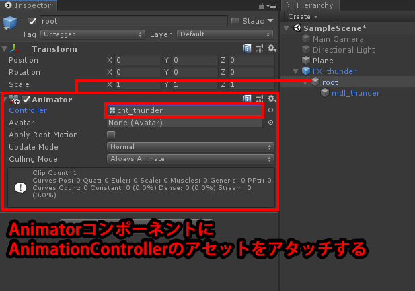Viewport: 415px width, 291px height.
Task: Open object picker for Avatar field
Action: 270,123
